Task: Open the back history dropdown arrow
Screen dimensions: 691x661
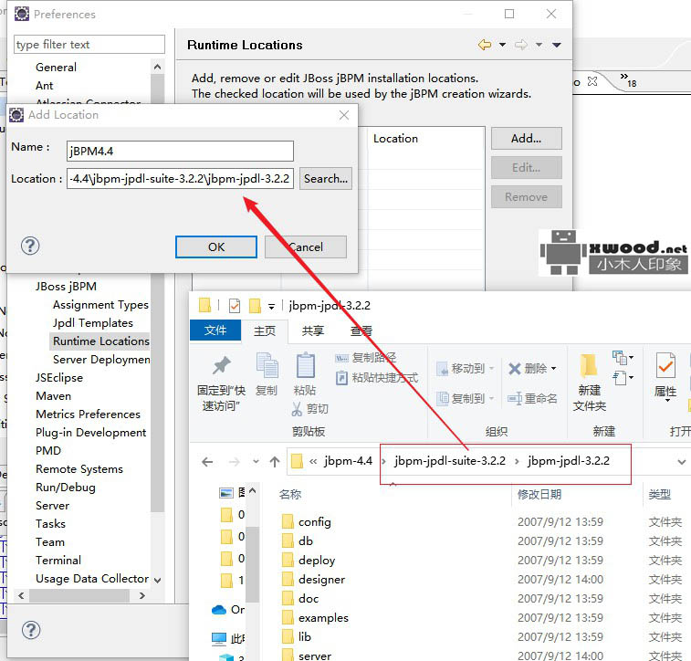Action: [503, 45]
